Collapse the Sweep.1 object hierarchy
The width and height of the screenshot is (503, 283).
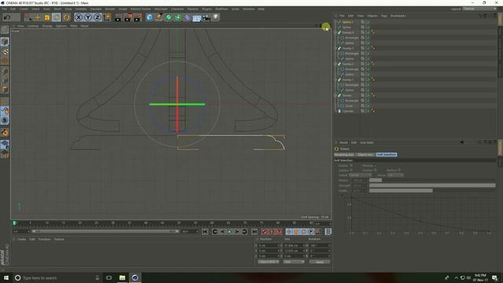[336, 79]
